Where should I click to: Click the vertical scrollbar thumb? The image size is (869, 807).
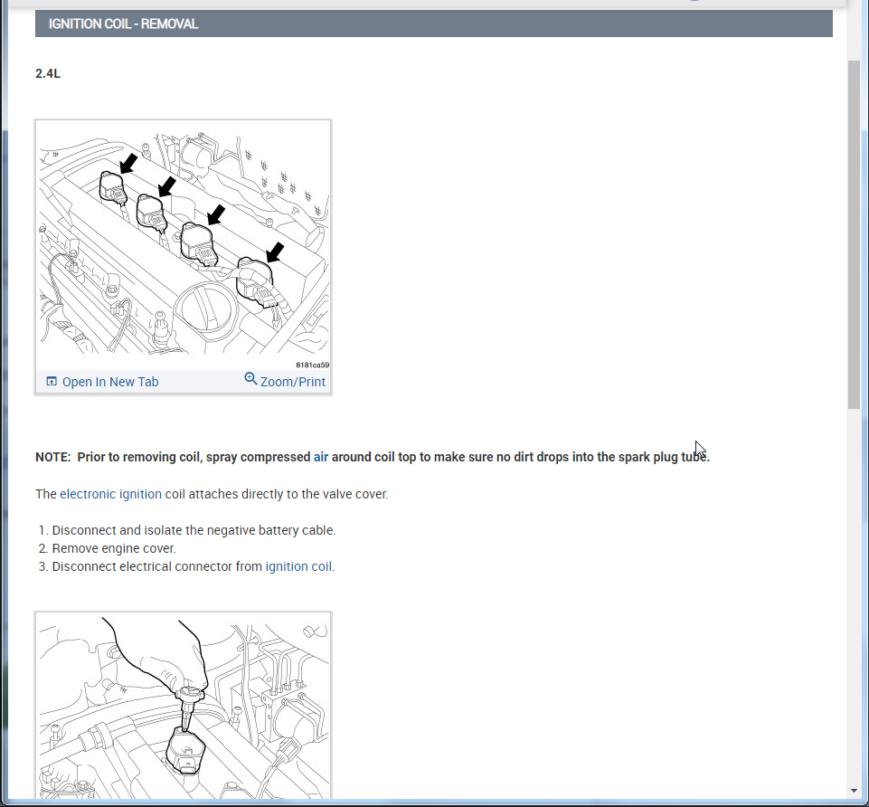pyautogui.click(x=854, y=234)
